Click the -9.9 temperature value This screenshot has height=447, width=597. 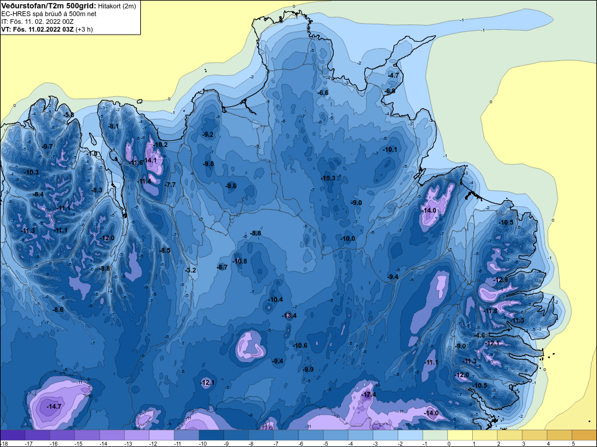[x=307, y=369]
